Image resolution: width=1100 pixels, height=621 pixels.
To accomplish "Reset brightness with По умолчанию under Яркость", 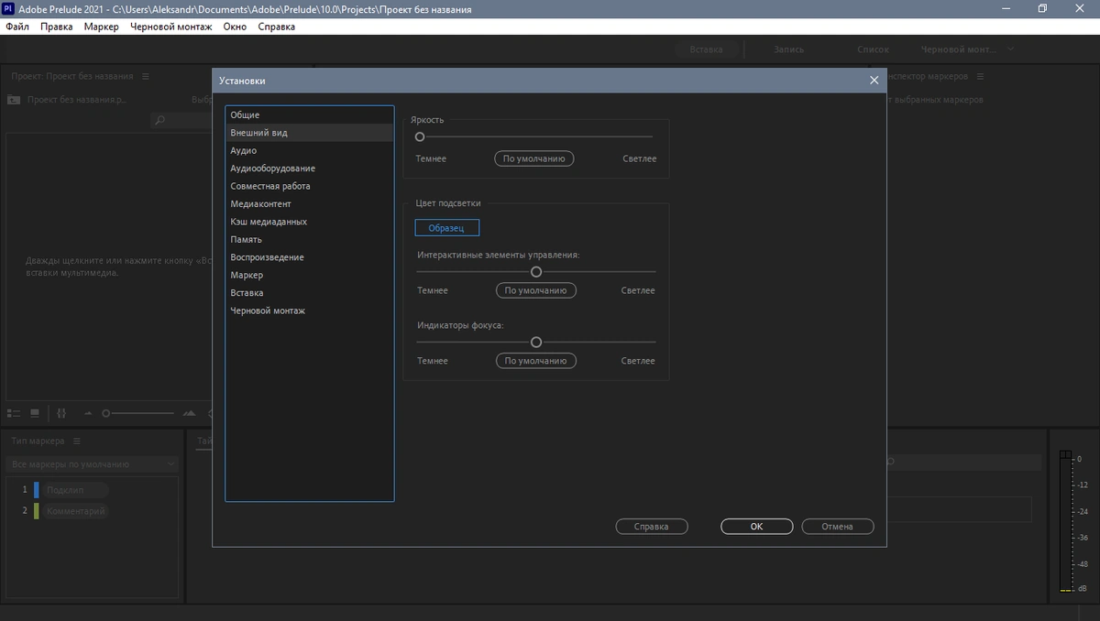I will point(534,158).
